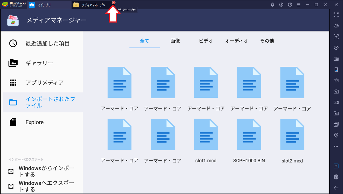Click the video record icon

[x=336, y=102]
